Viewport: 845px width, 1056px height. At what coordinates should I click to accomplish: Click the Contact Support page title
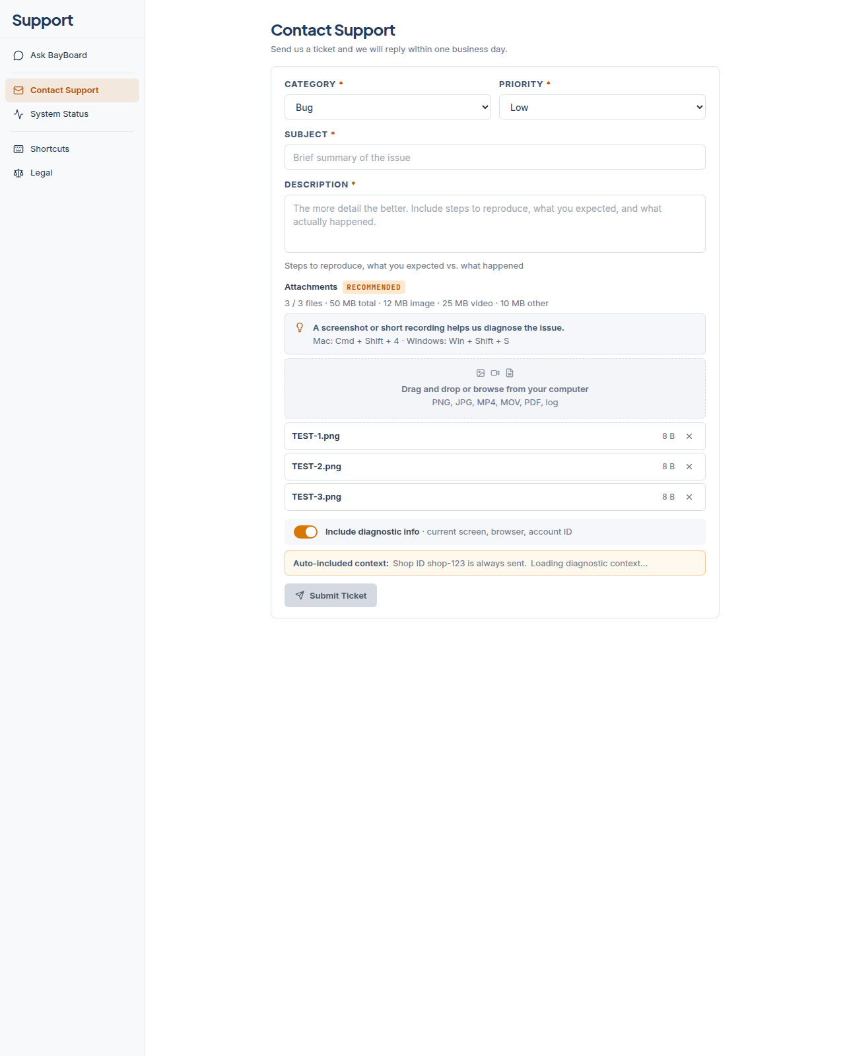pos(333,30)
